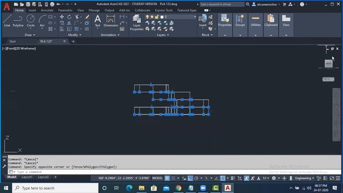Click the MODEL button in status bar
This screenshot has width=343, height=193.
click(x=157, y=178)
